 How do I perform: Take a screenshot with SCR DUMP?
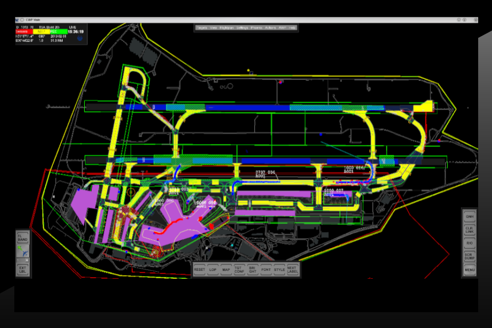[469, 256]
